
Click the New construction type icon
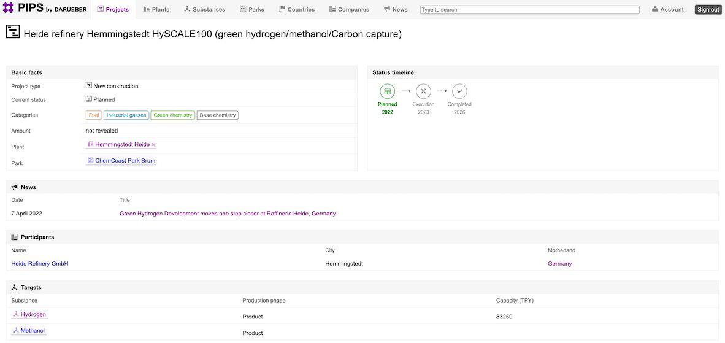tap(89, 85)
